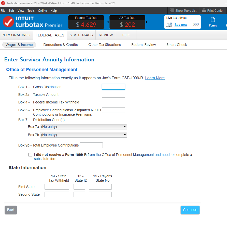Open the Federal Review subtab
Image resolution: width=227 pixels, height=226 pixels.
tap(144, 45)
